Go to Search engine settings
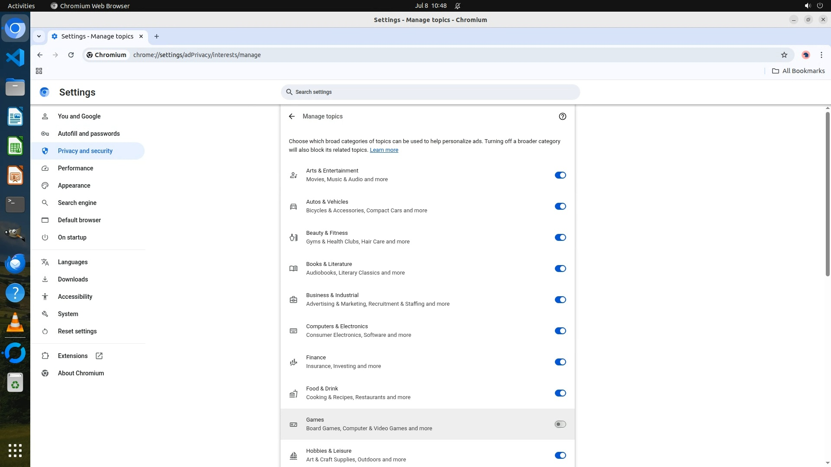The width and height of the screenshot is (831, 467). [x=77, y=203]
